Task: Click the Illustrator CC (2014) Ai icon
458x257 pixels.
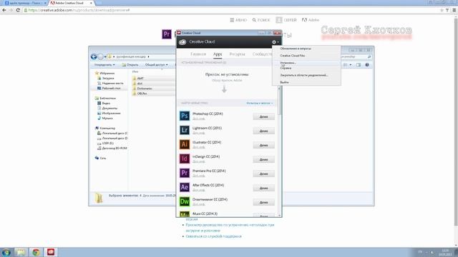Action: 185,144
